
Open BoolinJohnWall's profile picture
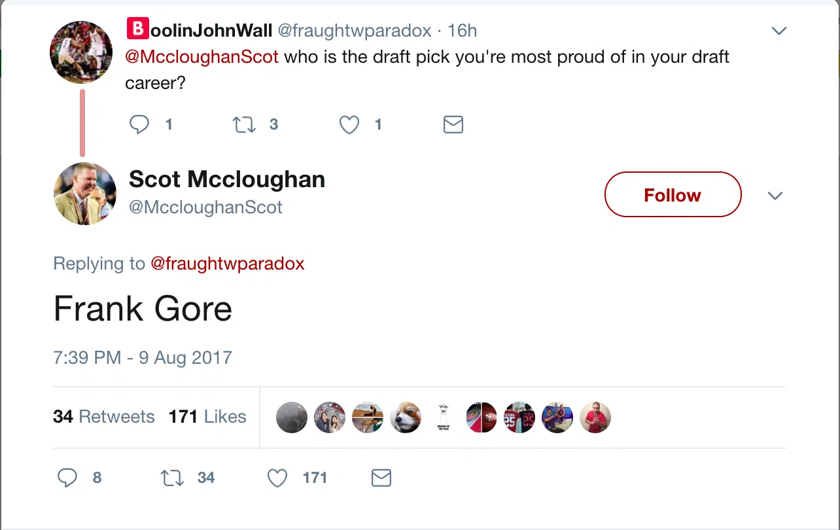point(81,52)
